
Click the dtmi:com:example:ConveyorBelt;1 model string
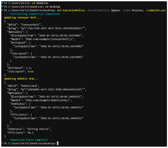tap(49, 39)
